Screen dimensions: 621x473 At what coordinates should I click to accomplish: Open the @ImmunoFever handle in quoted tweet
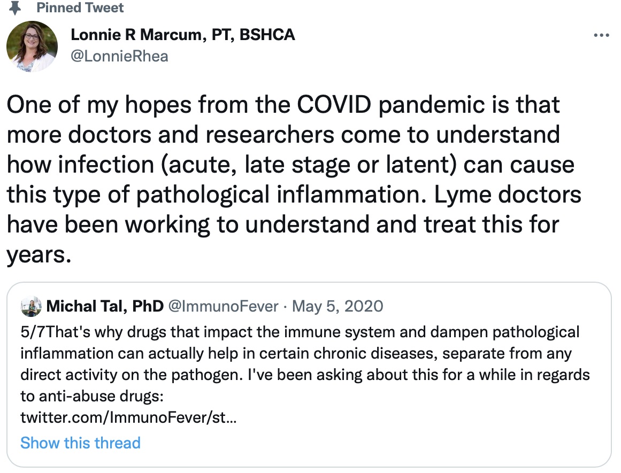(x=223, y=306)
